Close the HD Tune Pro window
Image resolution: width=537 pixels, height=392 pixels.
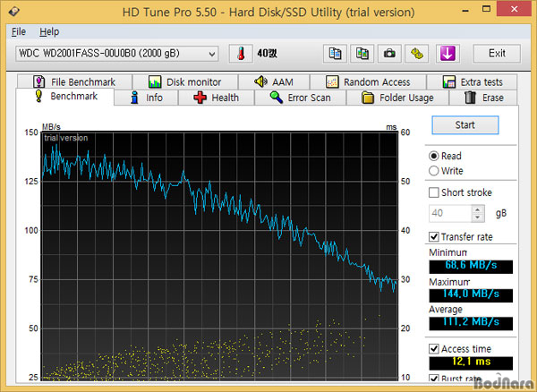pyautogui.click(x=514, y=9)
